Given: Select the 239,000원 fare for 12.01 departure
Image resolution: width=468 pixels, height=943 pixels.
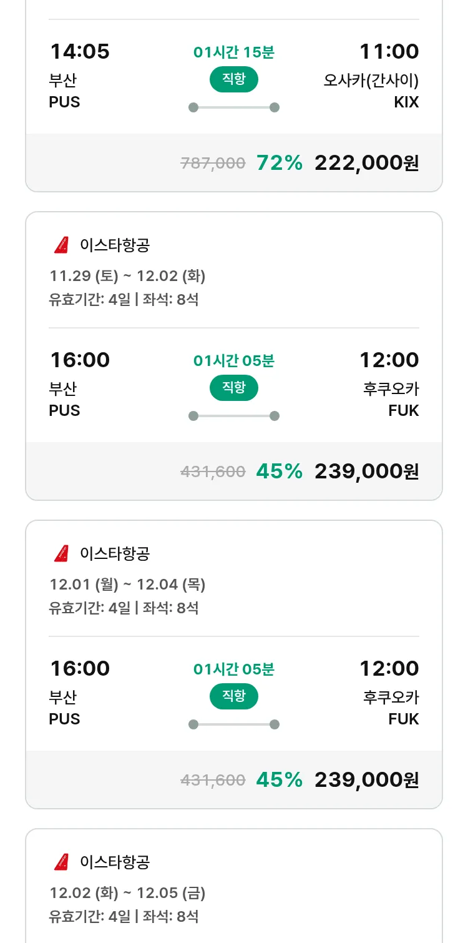Looking at the screenshot, I should (x=366, y=780).
